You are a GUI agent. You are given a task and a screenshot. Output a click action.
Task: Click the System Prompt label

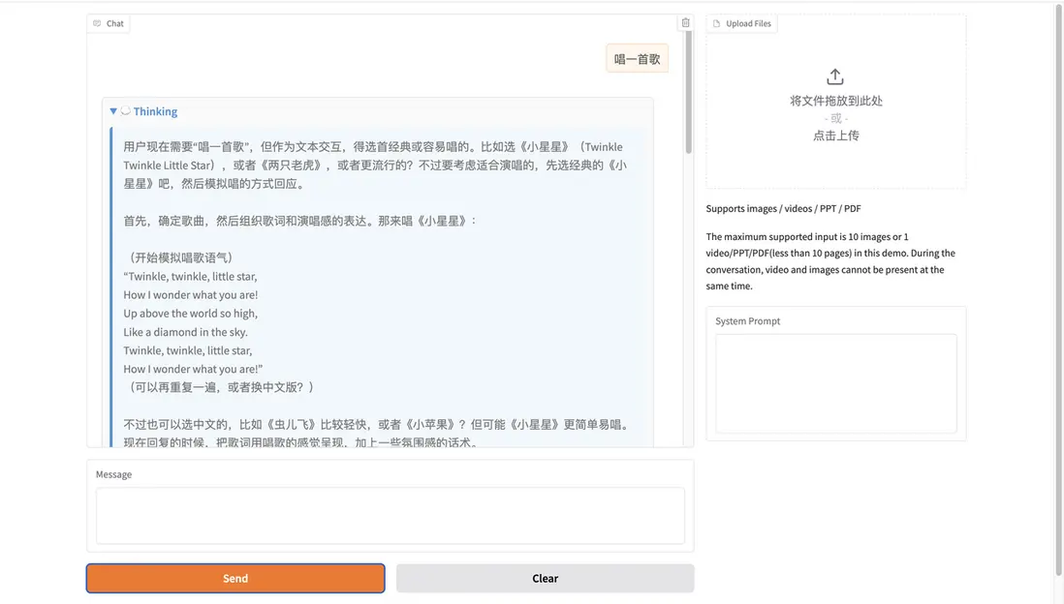747,321
